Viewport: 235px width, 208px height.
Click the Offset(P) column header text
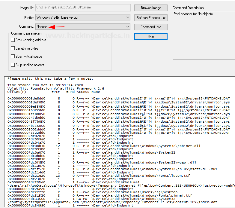click(17, 92)
